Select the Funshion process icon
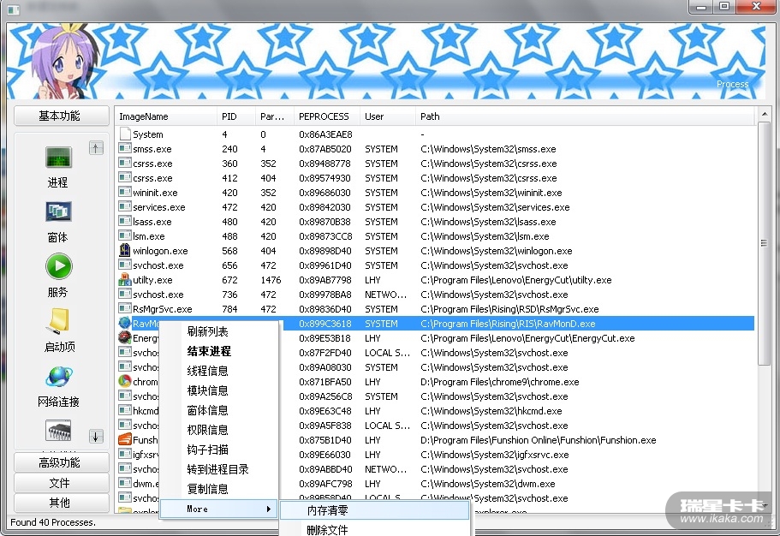The height and width of the screenshot is (536, 780). pyautogui.click(x=125, y=439)
